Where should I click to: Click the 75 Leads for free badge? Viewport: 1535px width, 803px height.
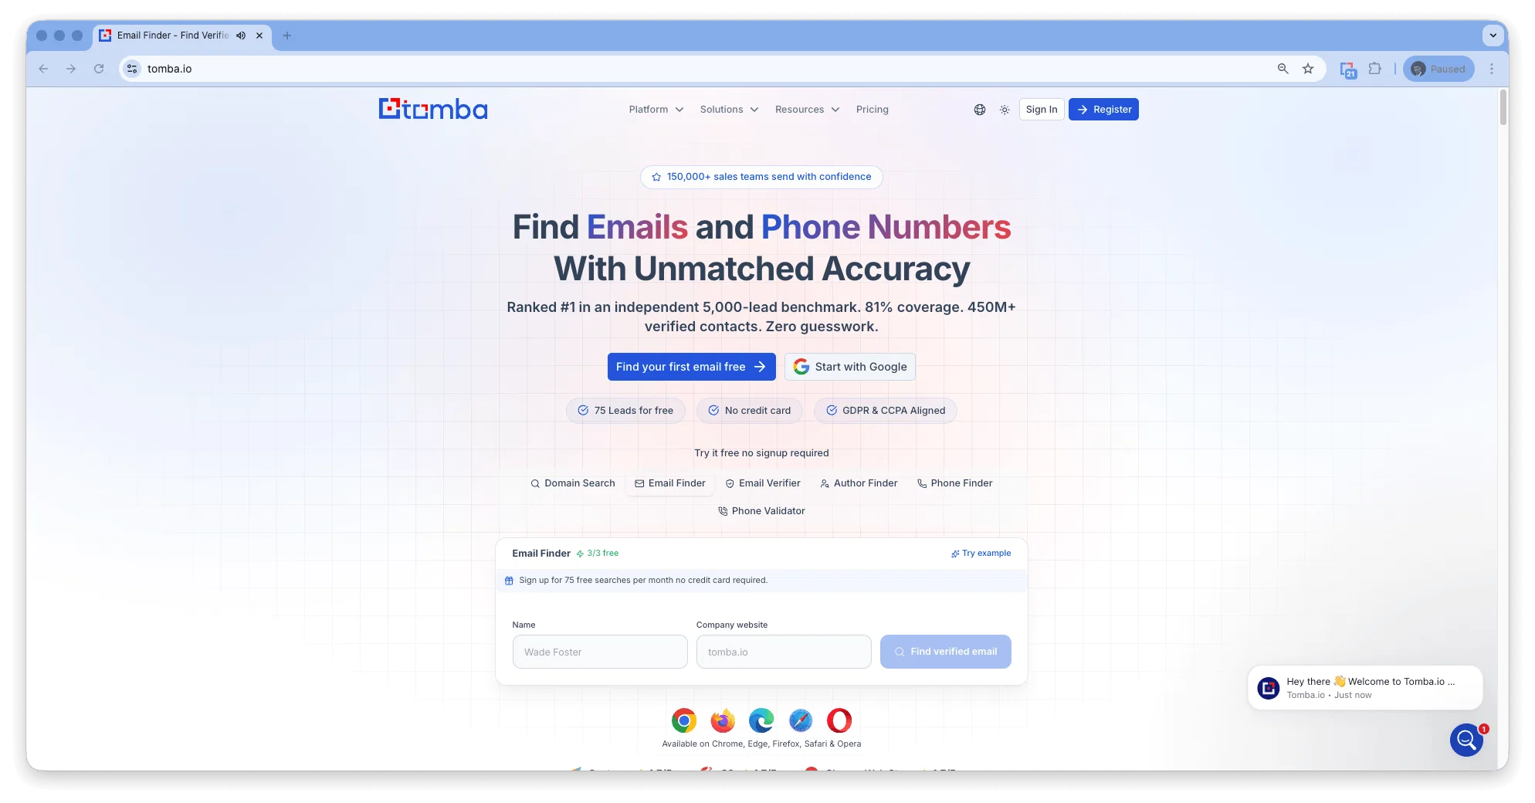tap(625, 411)
